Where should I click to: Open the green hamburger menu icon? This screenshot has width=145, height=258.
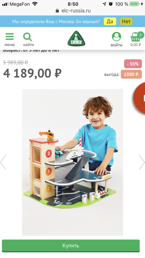click(10, 37)
